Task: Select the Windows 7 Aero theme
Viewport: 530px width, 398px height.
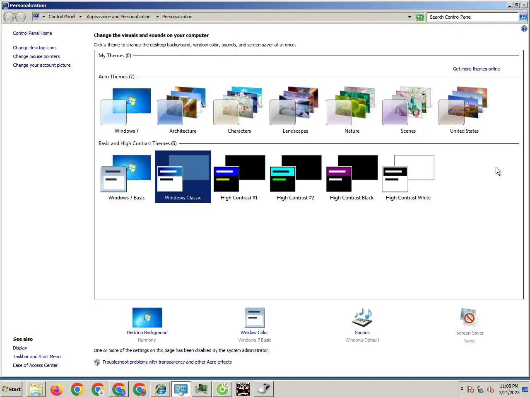Action: tap(126, 110)
